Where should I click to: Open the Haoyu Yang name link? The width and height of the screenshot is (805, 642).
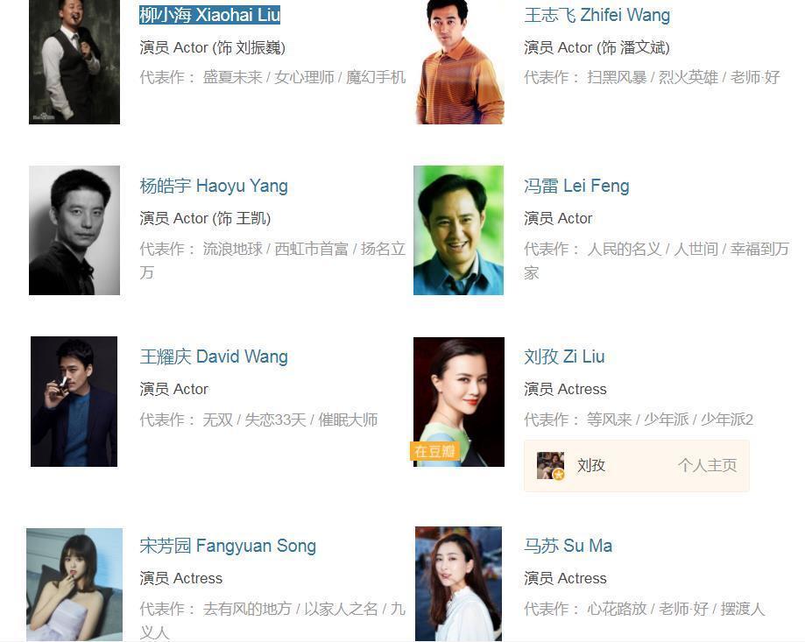pyautogui.click(x=214, y=186)
